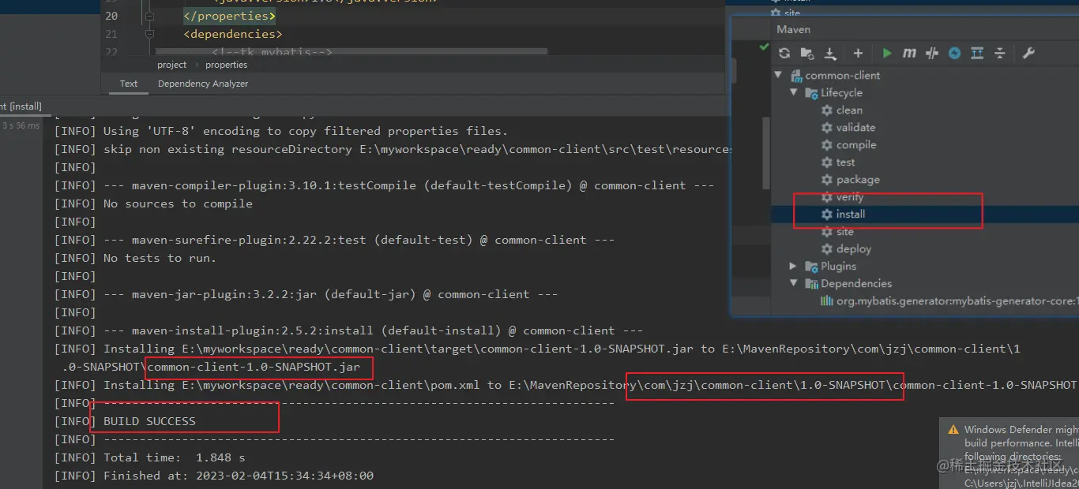Add Maven project with plus icon
This screenshot has width=1079, height=489.
[x=858, y=53]
